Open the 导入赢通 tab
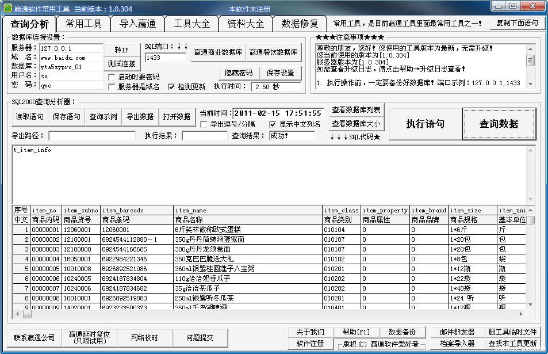The height and width of the screenshot is (354, 548). click(x=137, y=24)
